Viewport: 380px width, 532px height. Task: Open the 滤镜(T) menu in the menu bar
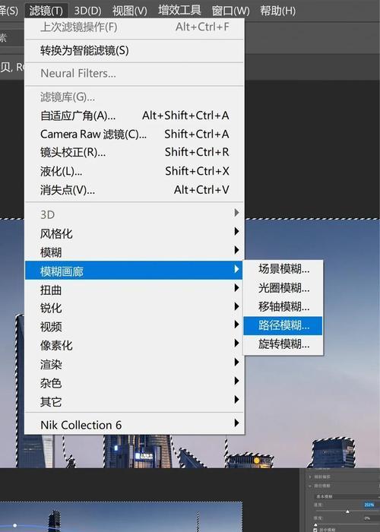click(x=46, y=11)
